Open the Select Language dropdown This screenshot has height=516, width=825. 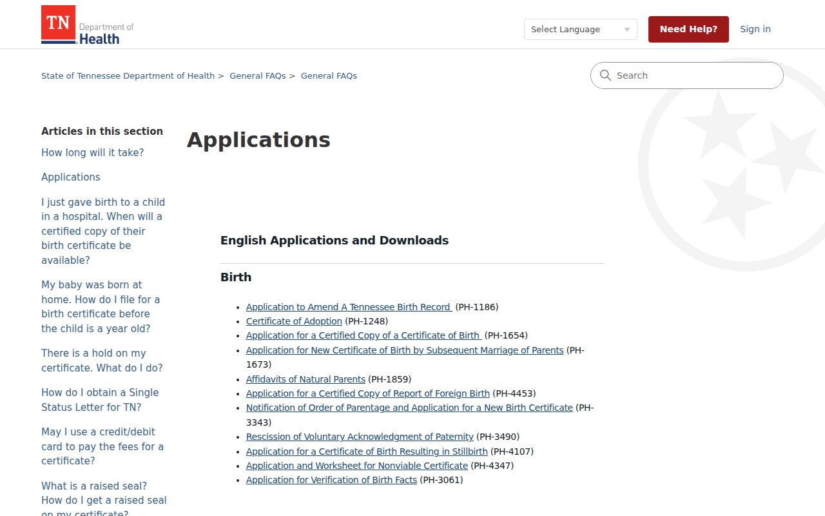click(x=580, y=29)
